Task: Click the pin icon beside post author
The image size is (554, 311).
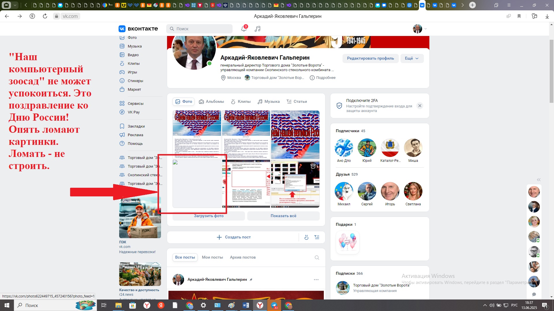Action: pyautogui.click(x=251, y=280)
